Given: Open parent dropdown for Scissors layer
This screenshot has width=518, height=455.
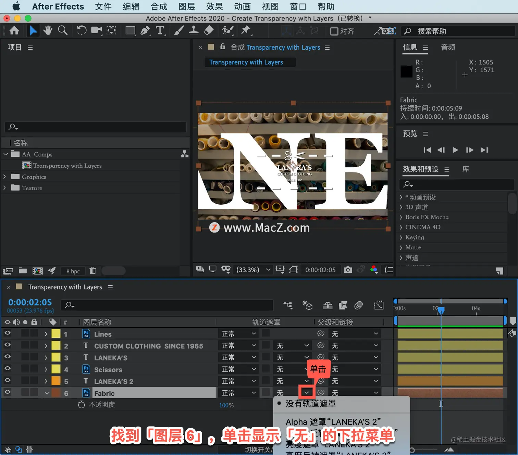Looking at the screenshot, I should click(355, 369).
